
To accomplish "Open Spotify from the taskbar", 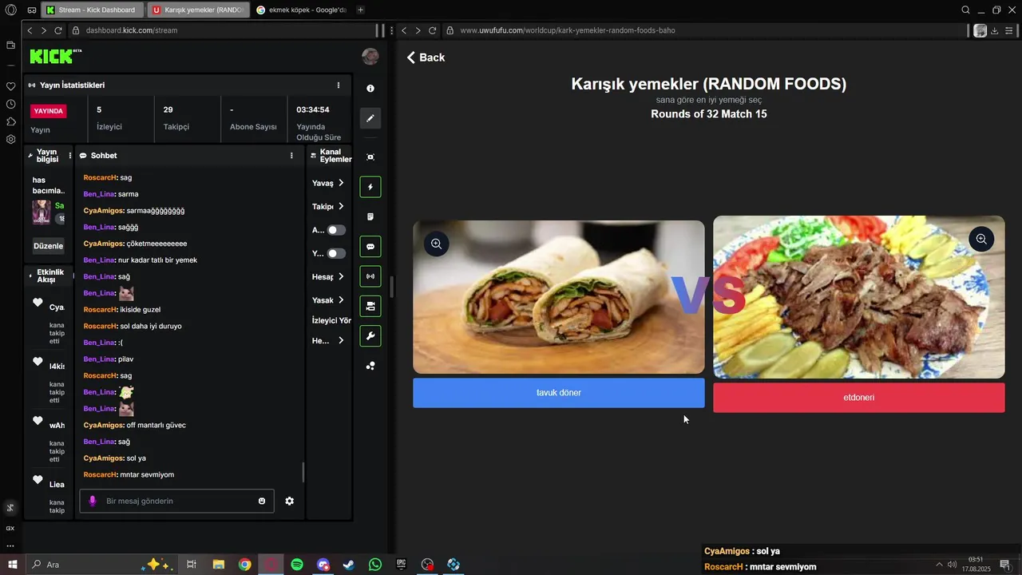I will click(x=297, y=565).
